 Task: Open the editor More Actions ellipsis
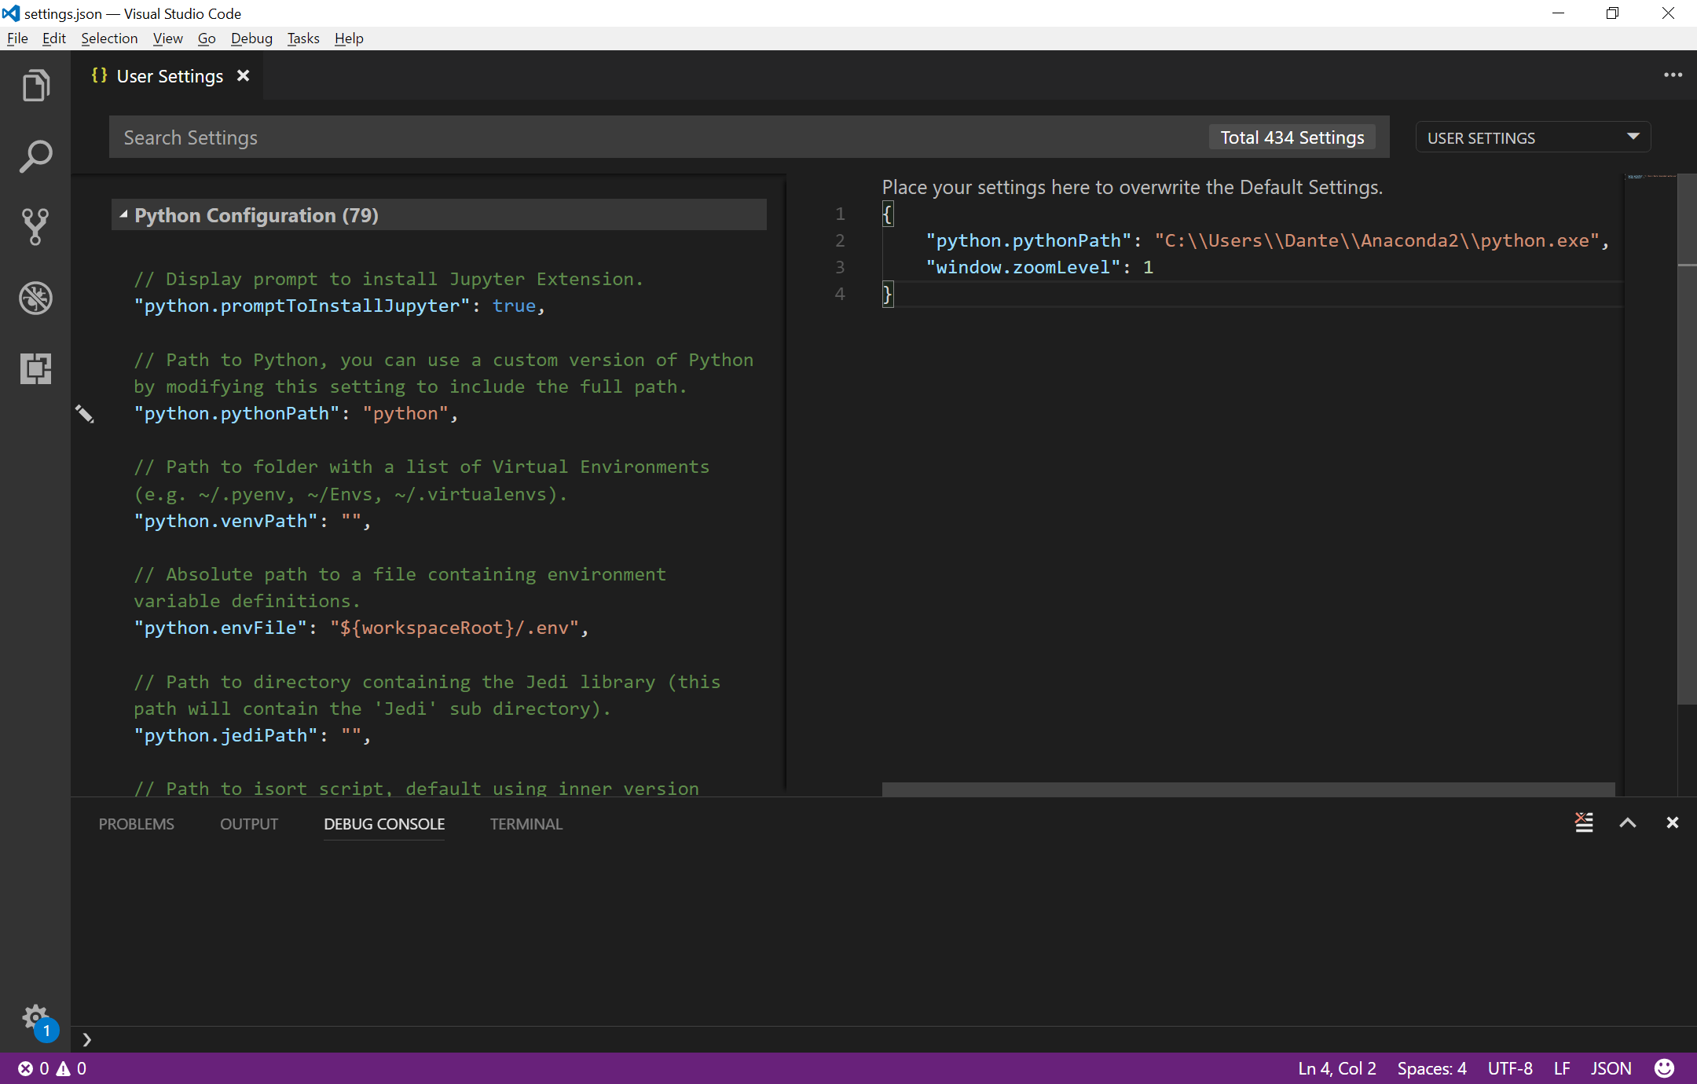pyautogui.click(x=1673, y=75)
